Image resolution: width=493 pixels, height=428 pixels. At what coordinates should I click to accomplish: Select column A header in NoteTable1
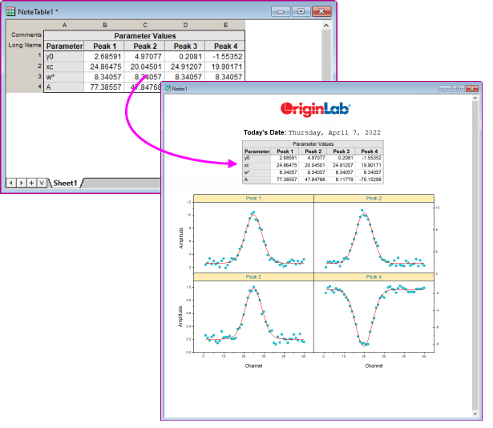64,25
